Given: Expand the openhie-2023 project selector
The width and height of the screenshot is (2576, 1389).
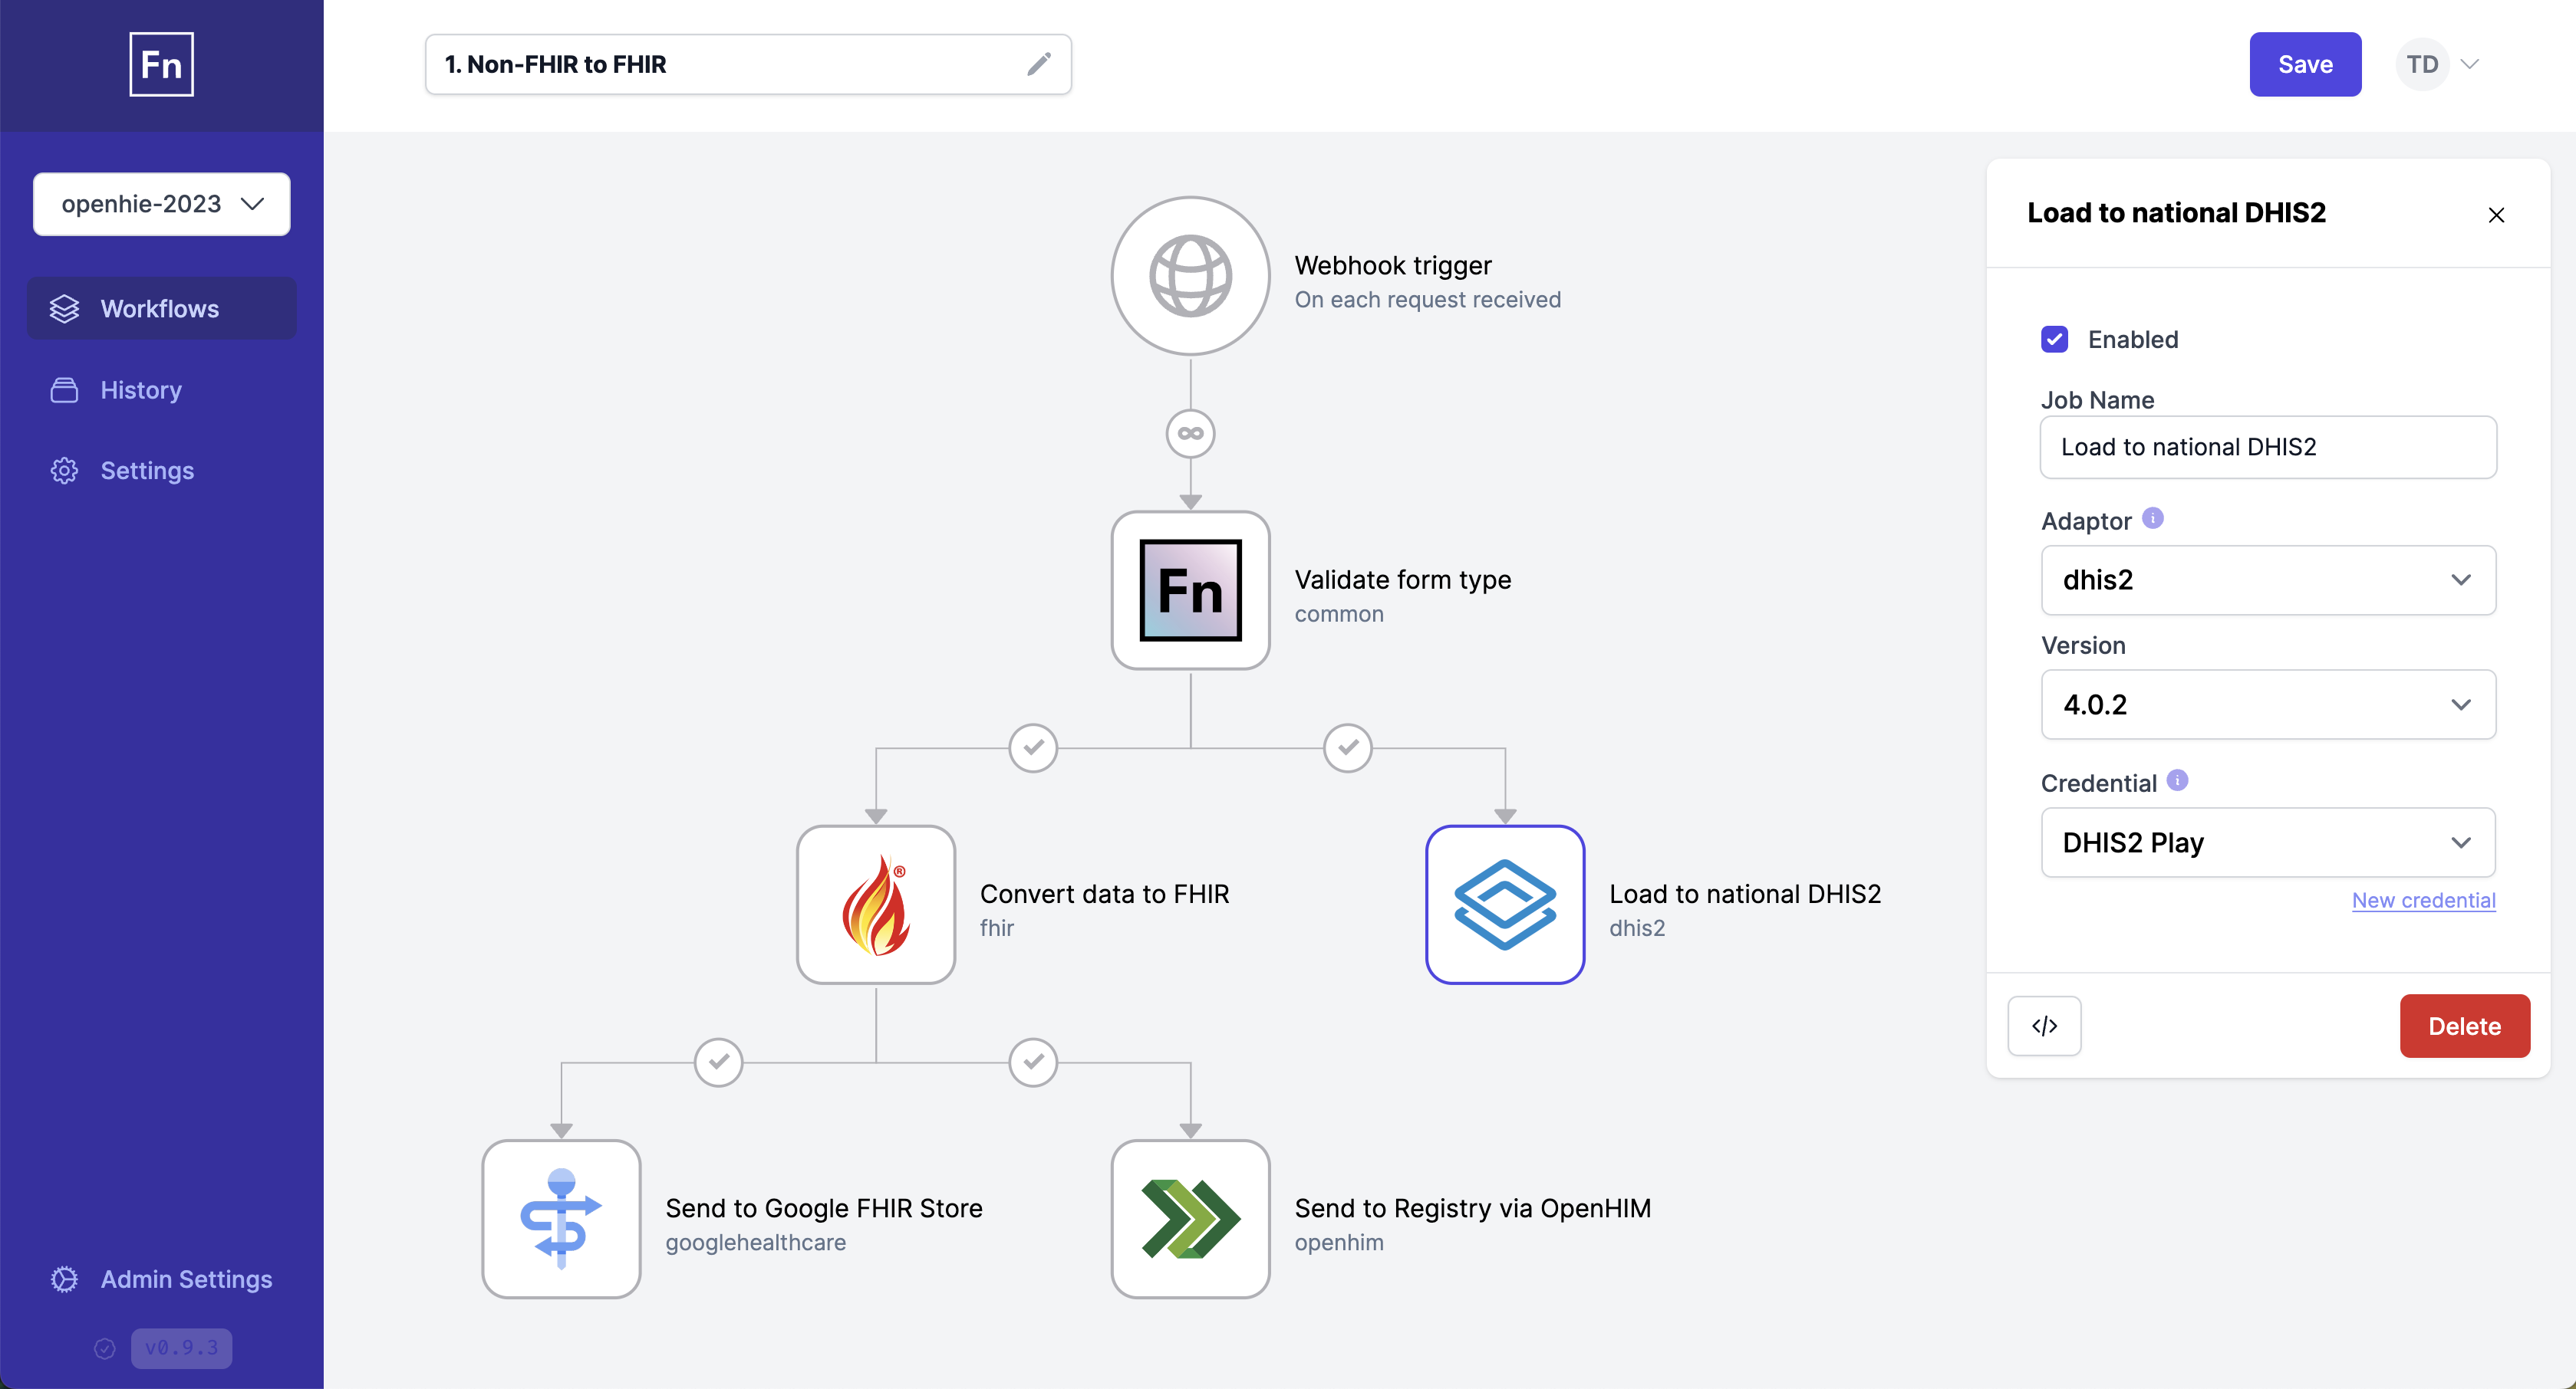Looking at the screenshot, I should 161,204.
